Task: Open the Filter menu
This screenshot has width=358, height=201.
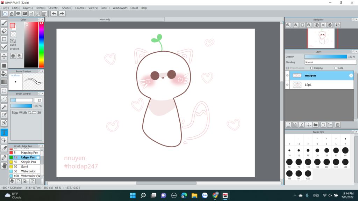Action: click(41, 8)
